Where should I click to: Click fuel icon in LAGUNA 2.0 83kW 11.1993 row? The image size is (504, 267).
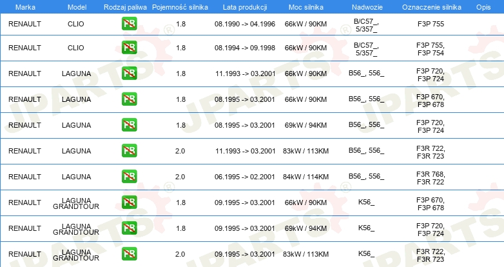click(x=129, y=150)
